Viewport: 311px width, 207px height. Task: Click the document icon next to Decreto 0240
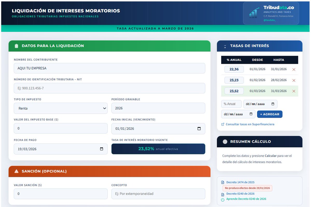point(223,195)
